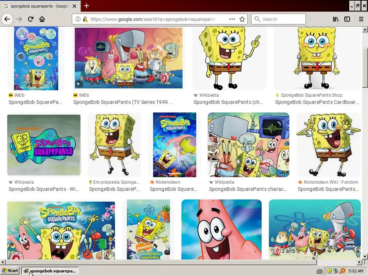Image resolution: width=368 pixels, height=276 pixels.
Task: Click the network computers tray icon
Action: coord(336,271)
